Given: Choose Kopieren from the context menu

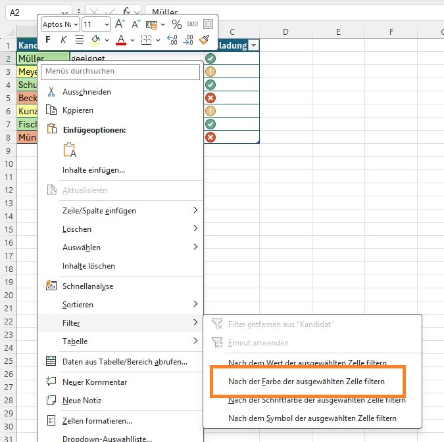Looking at the screenshot, I should coord(78,110).
